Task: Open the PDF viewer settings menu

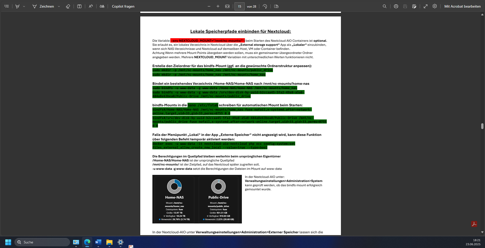Action: point(435,6)
